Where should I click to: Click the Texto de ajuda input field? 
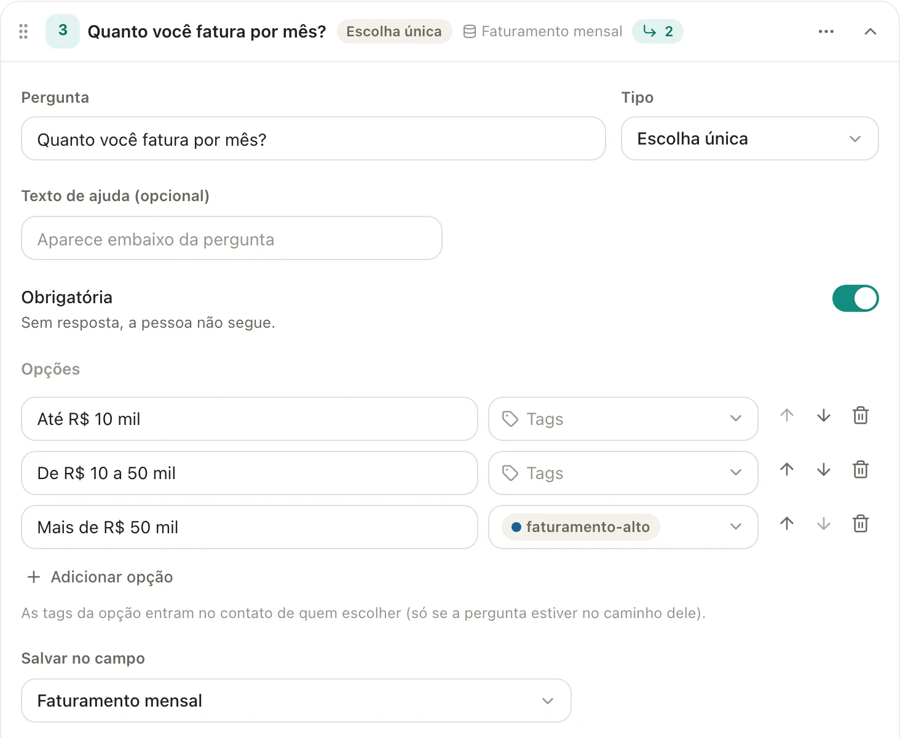(232, 238)
